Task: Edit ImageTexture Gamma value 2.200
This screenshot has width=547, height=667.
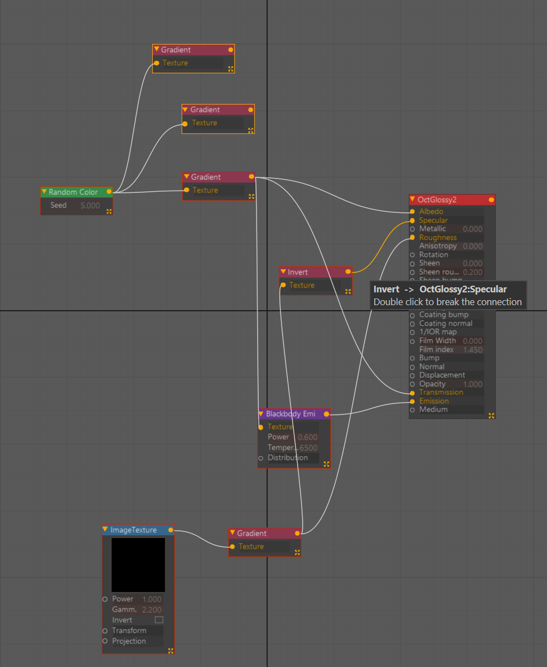Action: pos(152,610)
